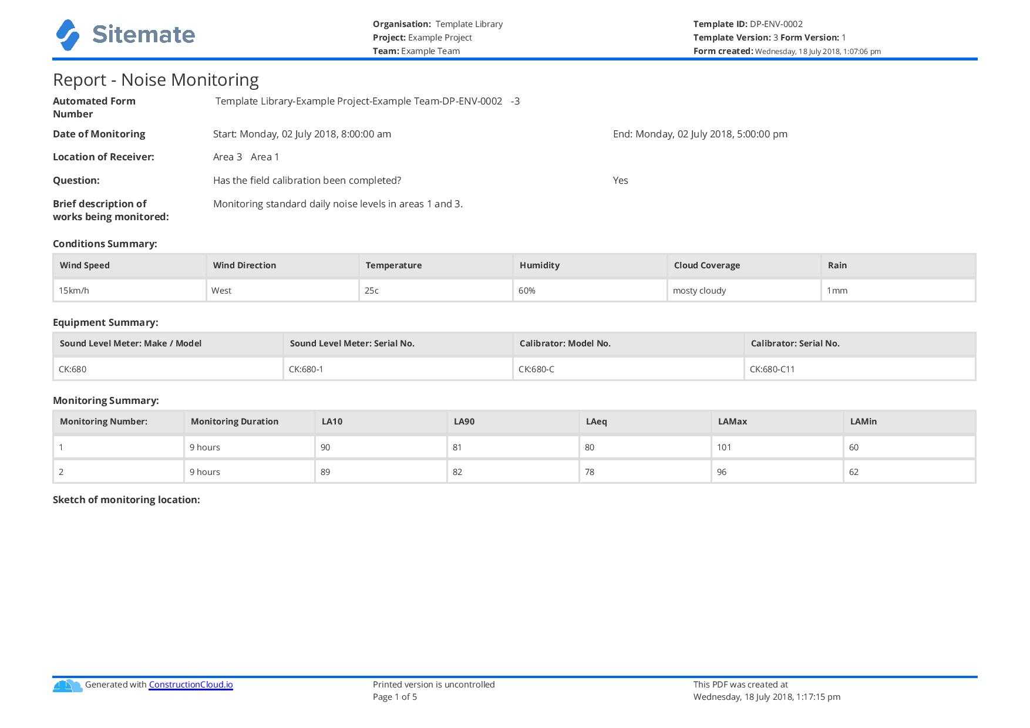Click the Template ID DP-ENV-0002 text
This screenshot has width=1030, height=728.
tap(748, 24)
